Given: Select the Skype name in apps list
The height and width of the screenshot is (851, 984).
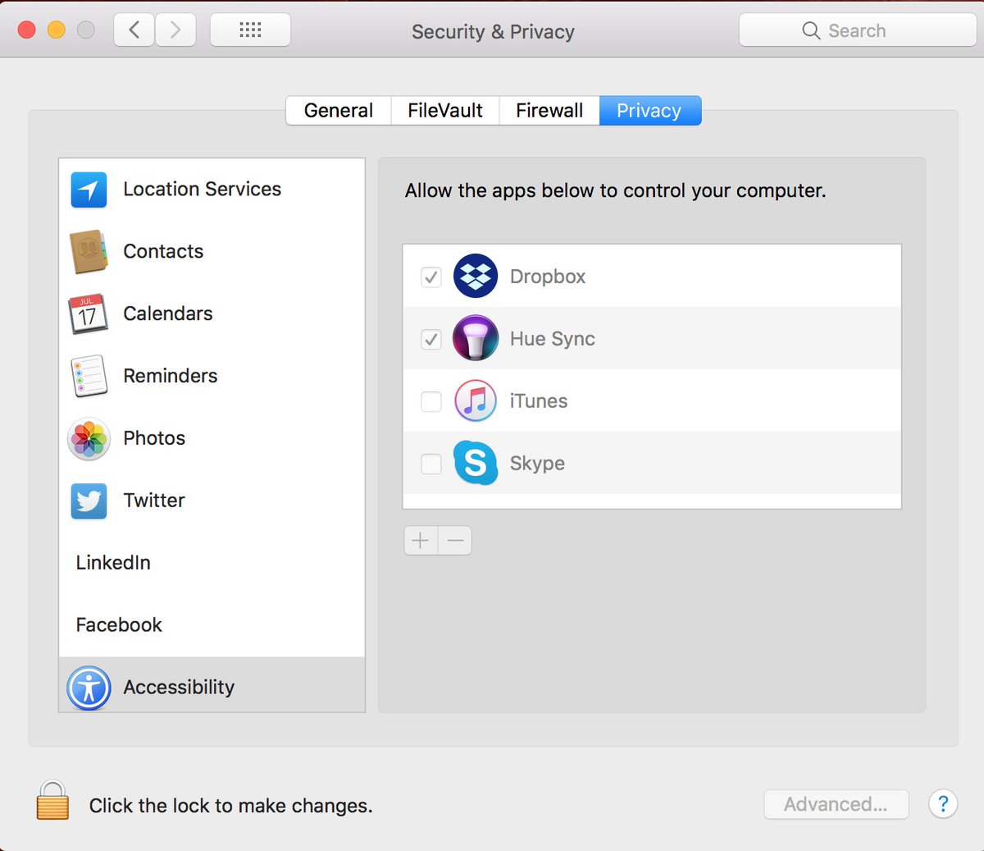Looking at the screenshot, I should (x=537, y=464).
